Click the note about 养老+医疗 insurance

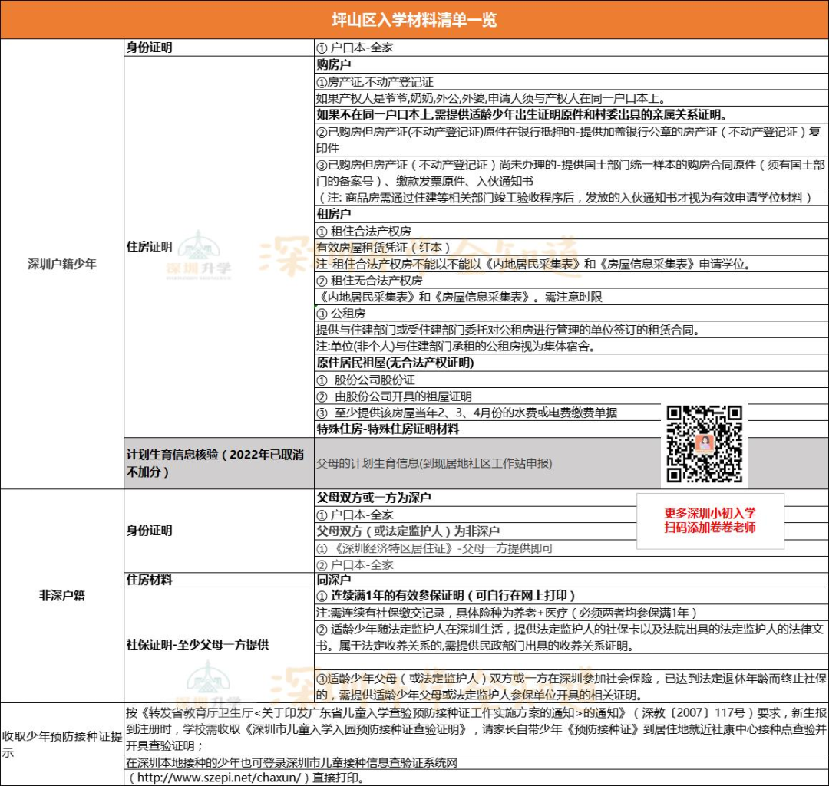coord(571,613)
